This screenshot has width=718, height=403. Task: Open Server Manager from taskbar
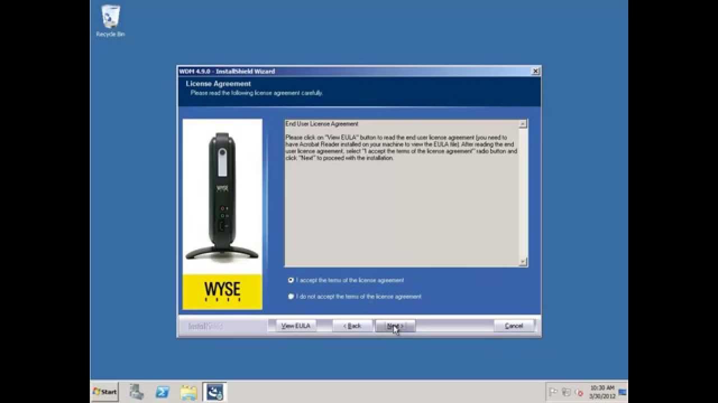136,392
